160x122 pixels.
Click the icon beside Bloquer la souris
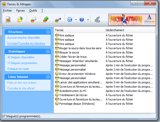click(x=57, y=52)
